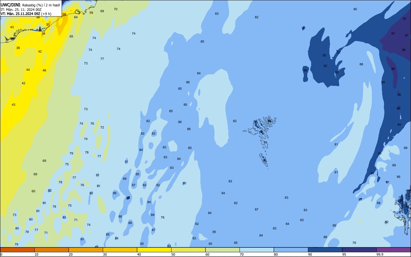Screen dimensions: 411x257
Task: Click the 'Rakastig (%) í 2 m hæð' label
Action: point(41,5)
